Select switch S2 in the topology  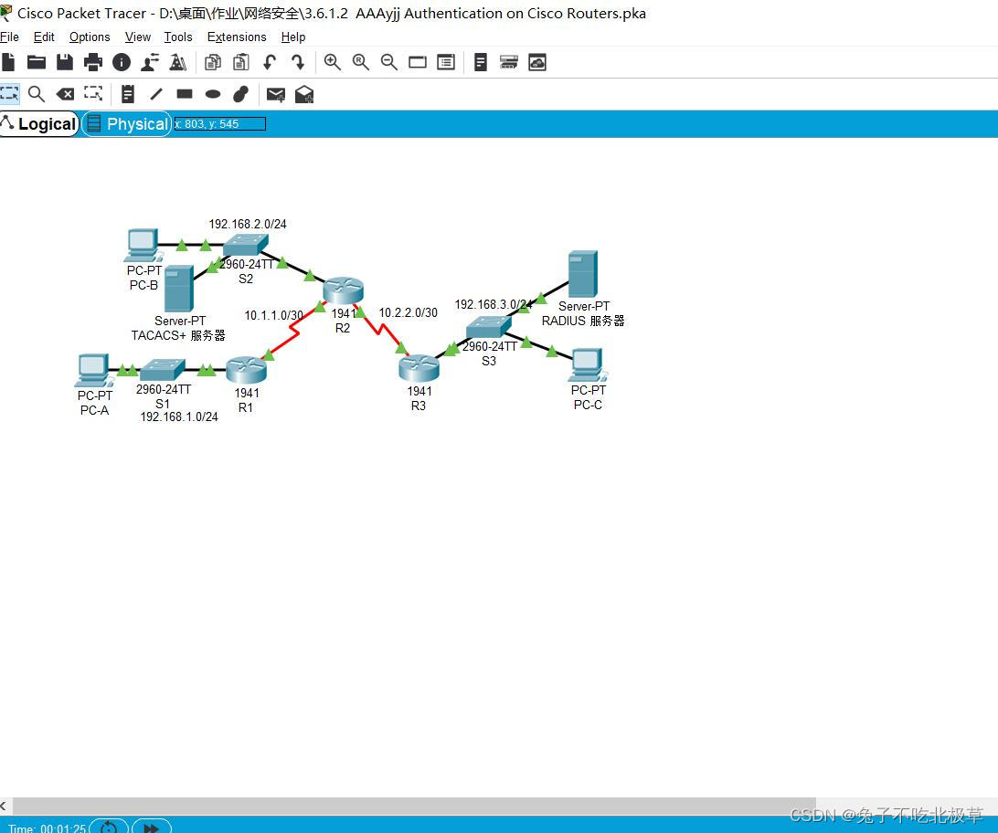coord(246,245)
